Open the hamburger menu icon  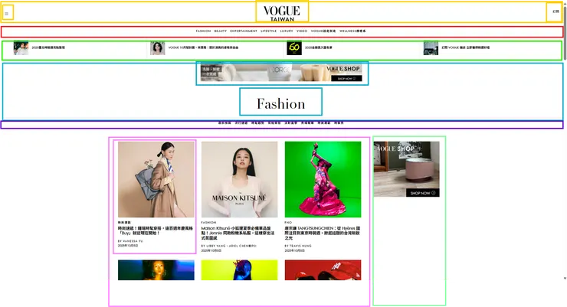pyautogui.click(x=6, y=14)
